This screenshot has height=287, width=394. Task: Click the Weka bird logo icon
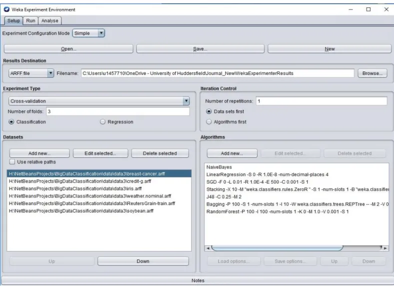6,9
